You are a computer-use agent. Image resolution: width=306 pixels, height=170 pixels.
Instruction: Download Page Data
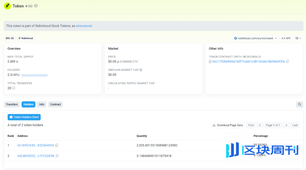[x=228, y=125]
